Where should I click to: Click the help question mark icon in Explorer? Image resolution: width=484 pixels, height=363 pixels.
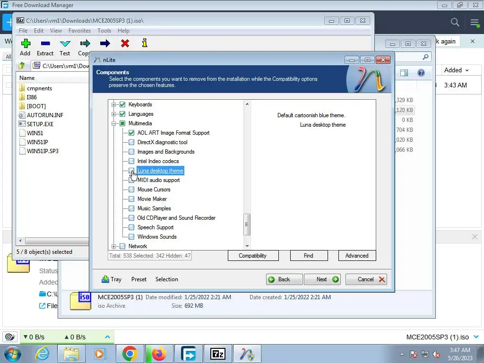[x=421, y=73]
